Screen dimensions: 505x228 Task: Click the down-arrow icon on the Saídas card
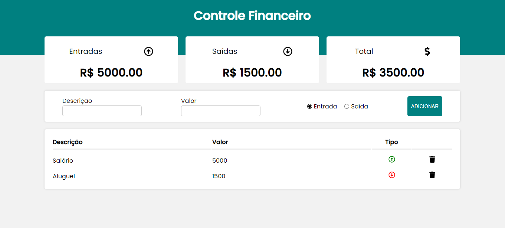288,51
